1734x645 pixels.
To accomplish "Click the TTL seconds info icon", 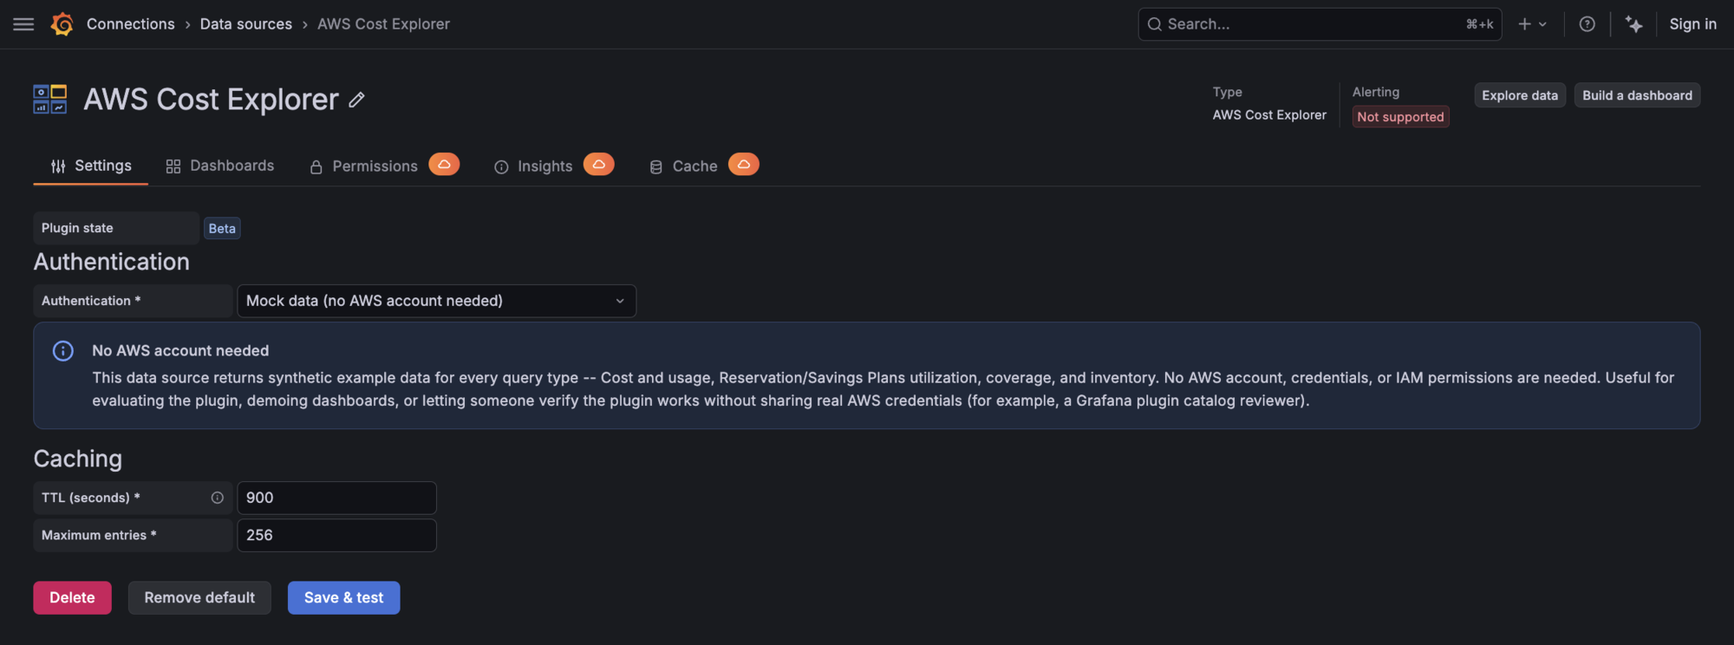I will click(x=217, y=498).
